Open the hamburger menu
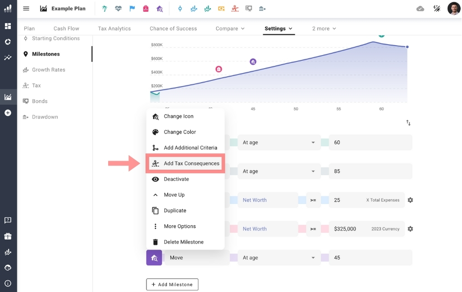 click(x=26, y=9)
